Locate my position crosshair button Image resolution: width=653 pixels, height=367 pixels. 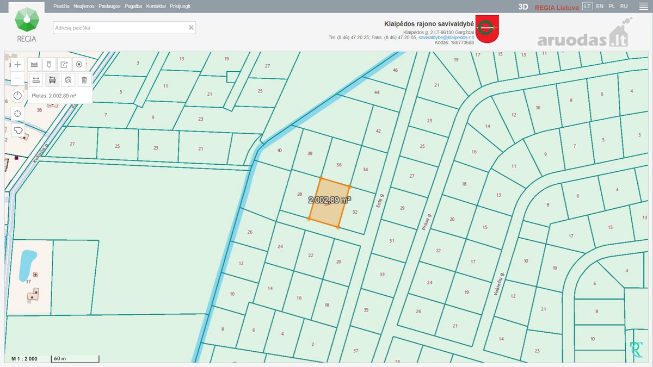[x=17, y=113]
